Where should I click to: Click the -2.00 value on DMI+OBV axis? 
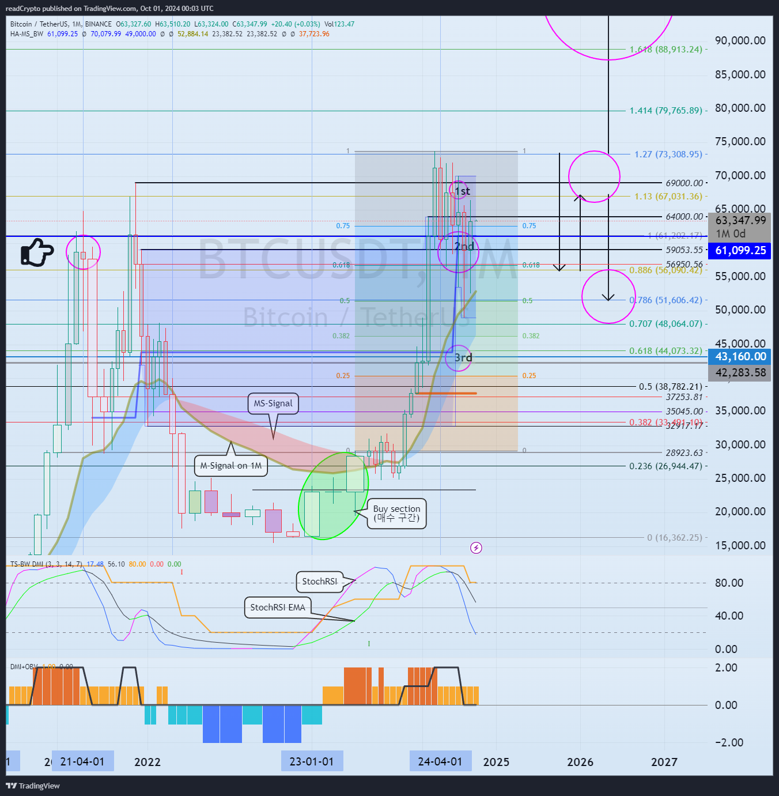coord(729,742)
